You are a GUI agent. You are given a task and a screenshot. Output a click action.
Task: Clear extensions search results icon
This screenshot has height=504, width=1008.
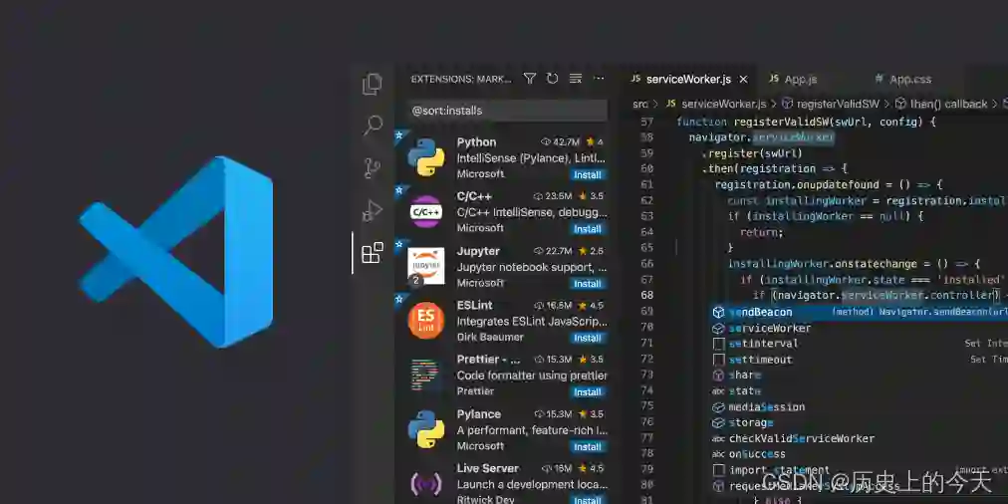[576, 79]
